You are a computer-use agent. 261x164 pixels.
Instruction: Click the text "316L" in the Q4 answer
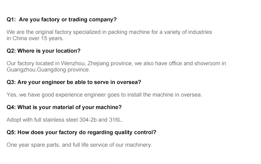[116, 120]
